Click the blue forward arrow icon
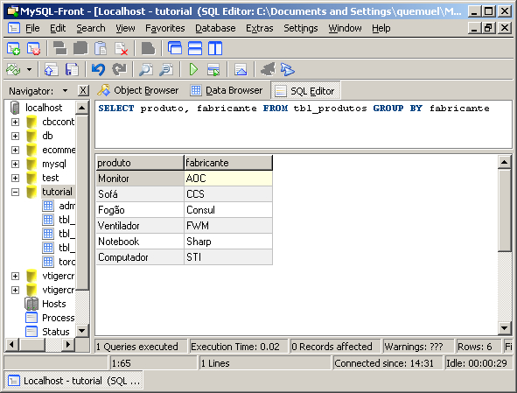The width and height of the screenshot is (517, 393). 288,70
